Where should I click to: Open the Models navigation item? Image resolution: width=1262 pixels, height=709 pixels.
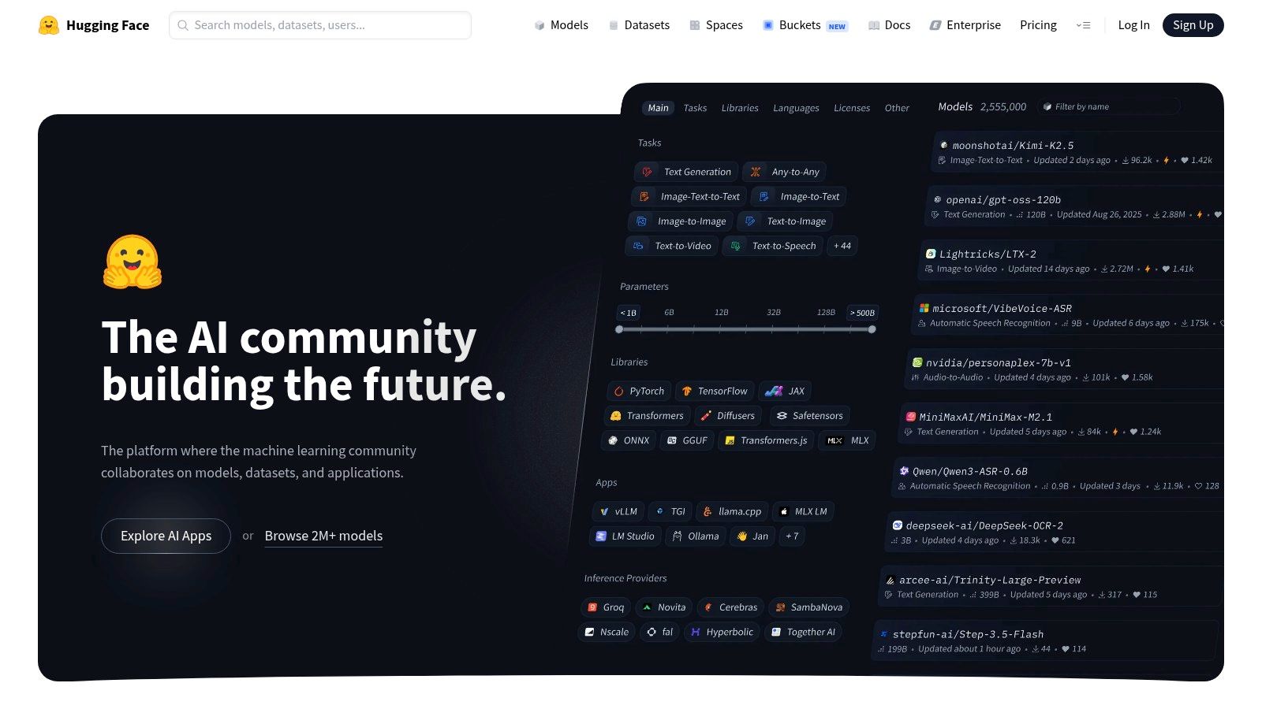[561, 25]
